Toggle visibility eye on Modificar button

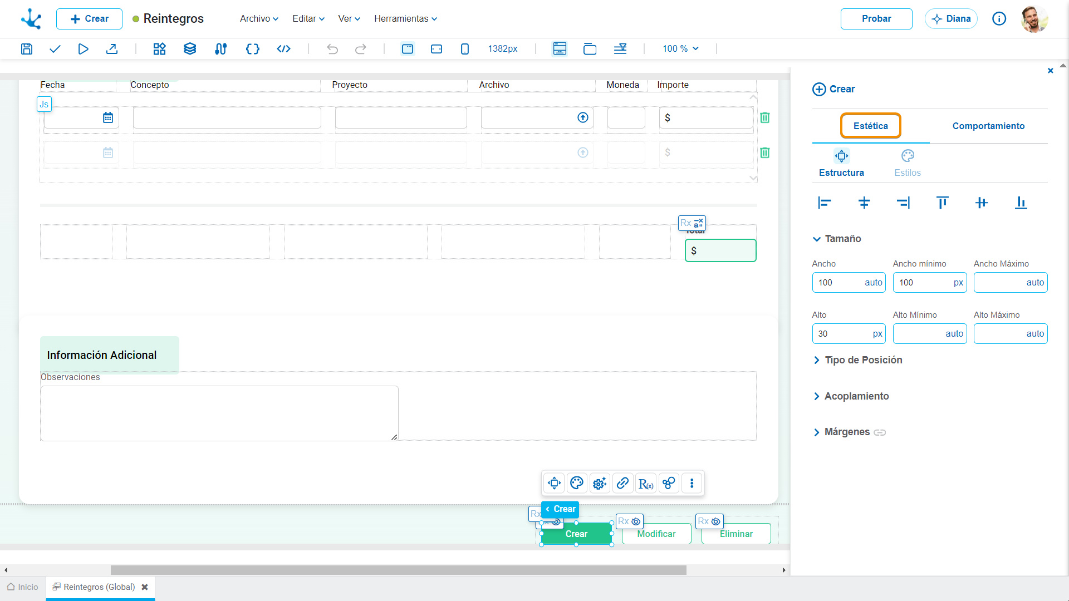[x=636, y=521]
